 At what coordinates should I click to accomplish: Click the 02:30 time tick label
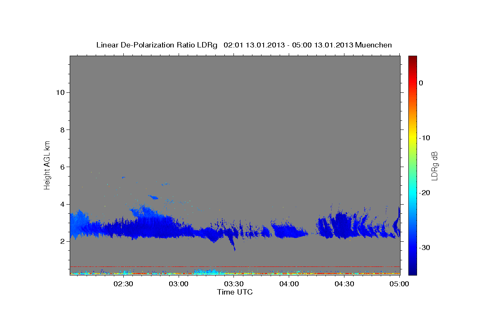(123, 284)
